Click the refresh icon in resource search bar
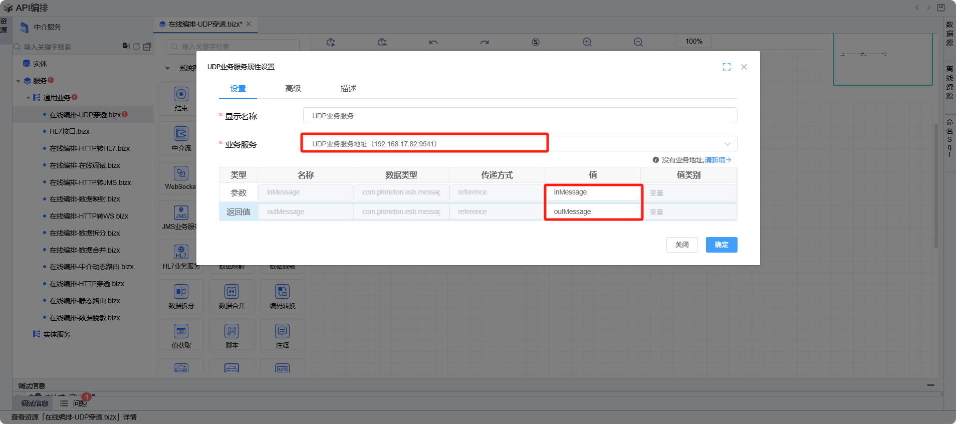 click(136, 47)
